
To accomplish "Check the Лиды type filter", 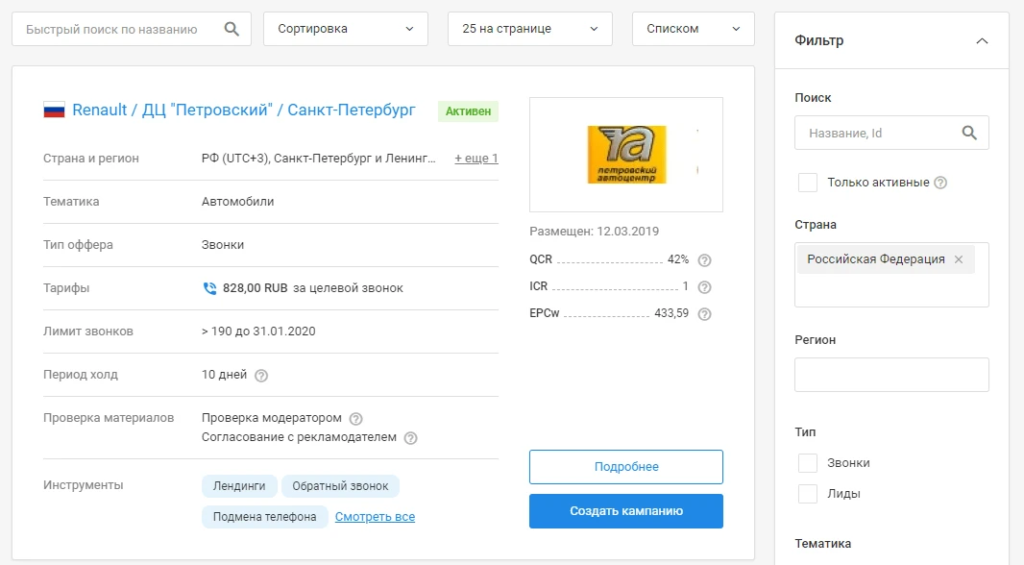I will click(808, 494).
